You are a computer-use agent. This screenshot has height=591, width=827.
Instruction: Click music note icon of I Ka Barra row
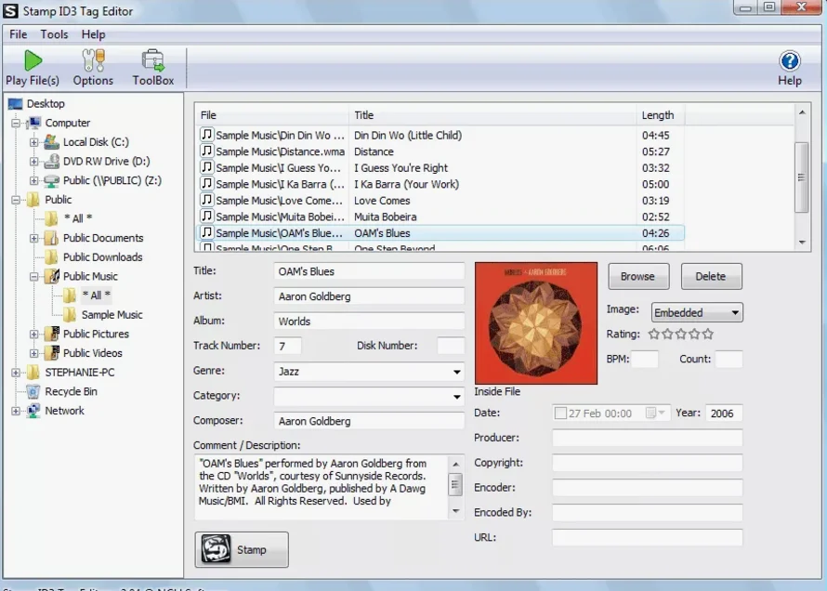206,183
